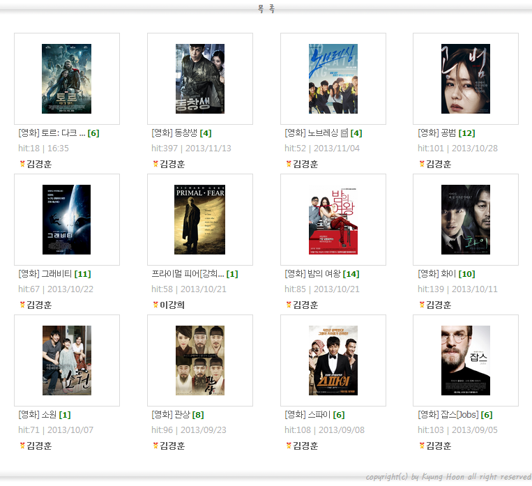Click the text hit:397 | 2013/11/13
The height and width of the screenshot is (486, 532).
191,149
